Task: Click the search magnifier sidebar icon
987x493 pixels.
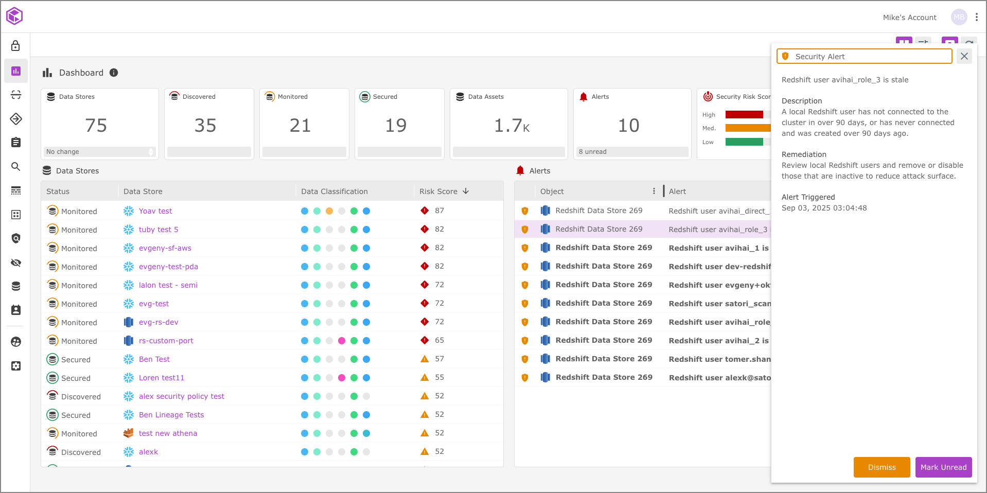Action: coord(15,166)
